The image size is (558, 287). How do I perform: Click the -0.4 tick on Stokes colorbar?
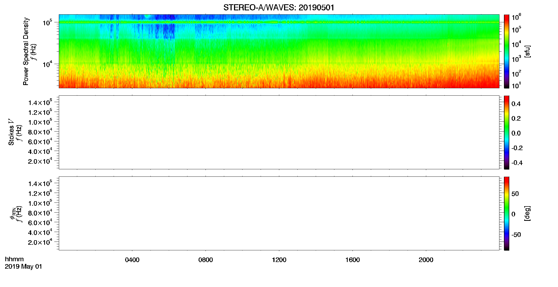click(x=517, y=163)
